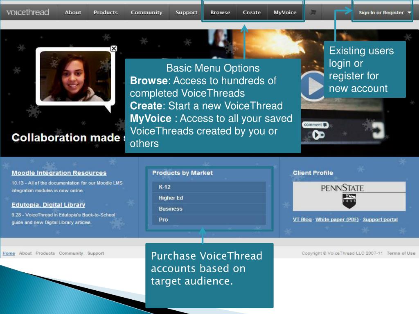Click the 'Products by Market' heading
The width and height of the screenshot is (419, 314).
182,173
